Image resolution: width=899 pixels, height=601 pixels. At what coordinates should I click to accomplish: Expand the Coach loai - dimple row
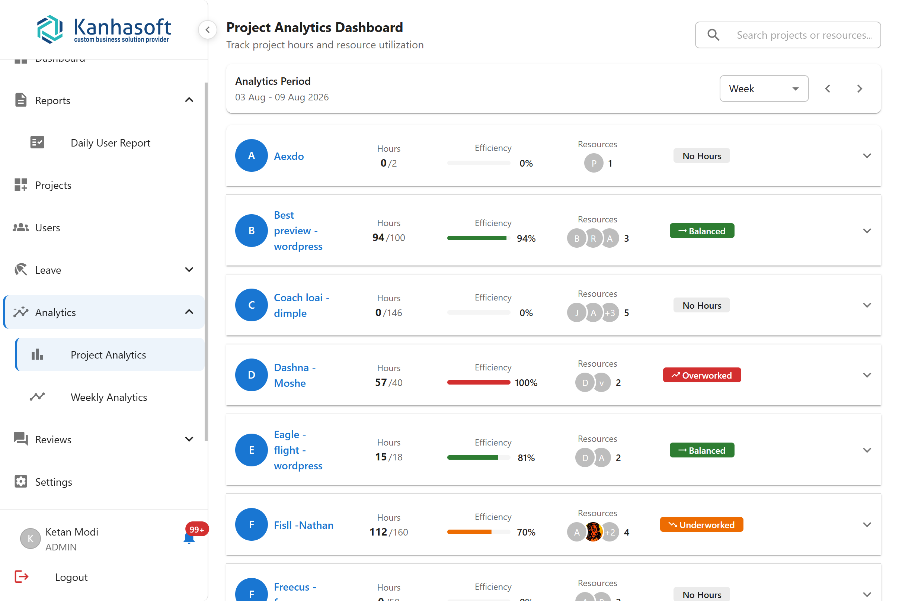pos(867,305)
